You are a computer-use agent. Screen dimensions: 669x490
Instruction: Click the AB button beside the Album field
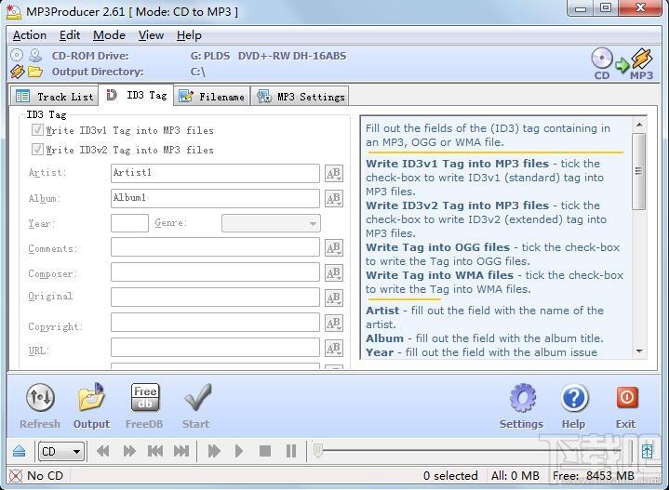(334, 198)
